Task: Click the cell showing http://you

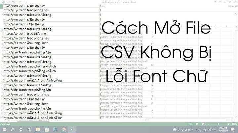Action: pos(11,99)
